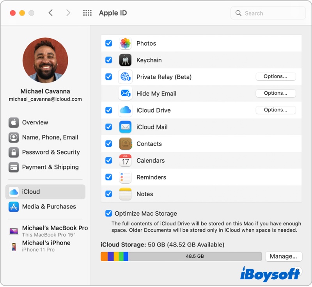Screen dimensions: 312x287
Task: Click the Notes notepad icon
Action: click(x=125, y=193)
